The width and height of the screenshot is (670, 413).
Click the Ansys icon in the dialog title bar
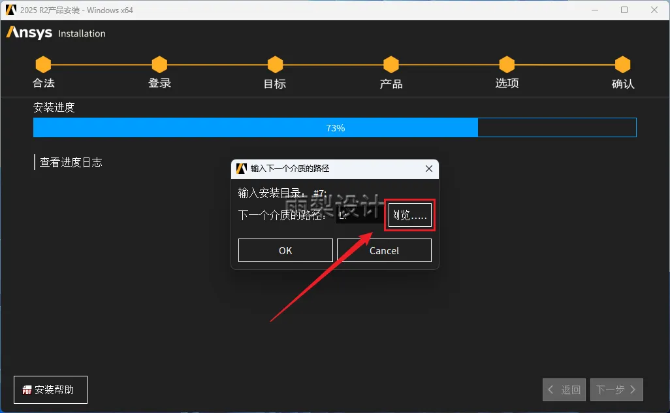pos(242,169)
